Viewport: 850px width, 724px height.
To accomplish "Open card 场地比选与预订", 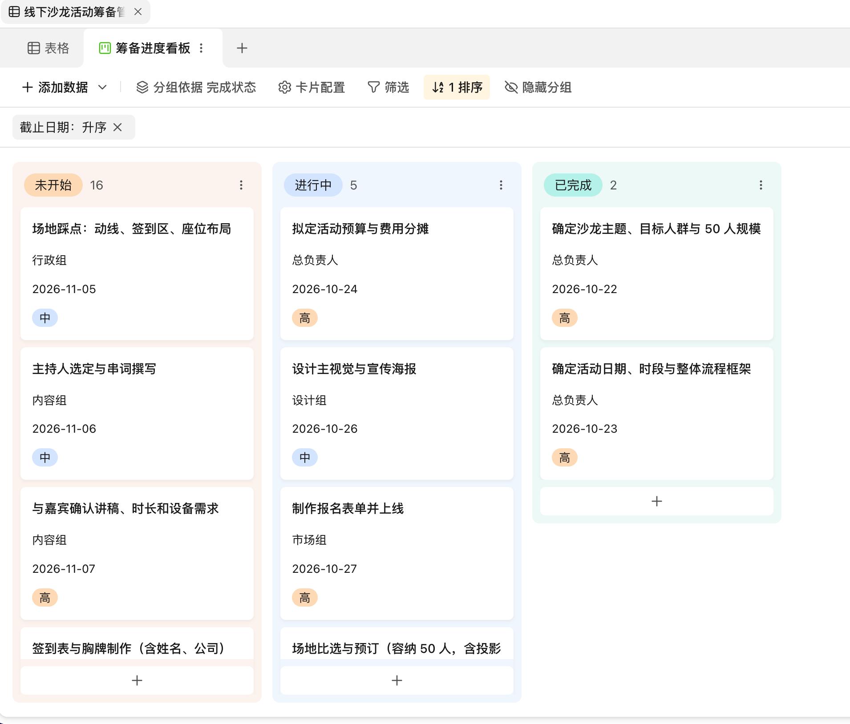I will pos(397,644).
